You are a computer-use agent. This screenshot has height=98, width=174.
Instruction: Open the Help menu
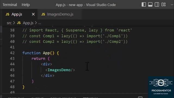click(26, 5)
